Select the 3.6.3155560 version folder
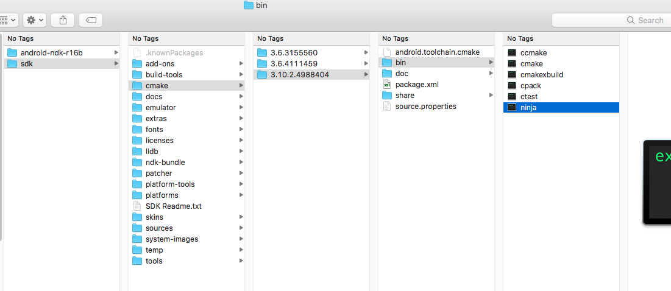Screen dimensions: 671x291 tap(311, 53)
